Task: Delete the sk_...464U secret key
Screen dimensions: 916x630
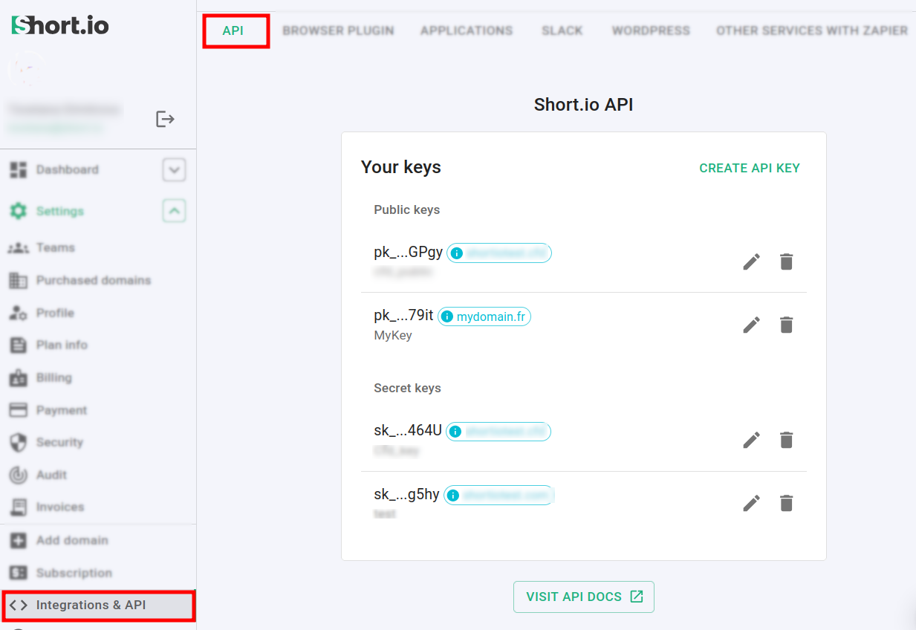Action: tap(786, 440)
